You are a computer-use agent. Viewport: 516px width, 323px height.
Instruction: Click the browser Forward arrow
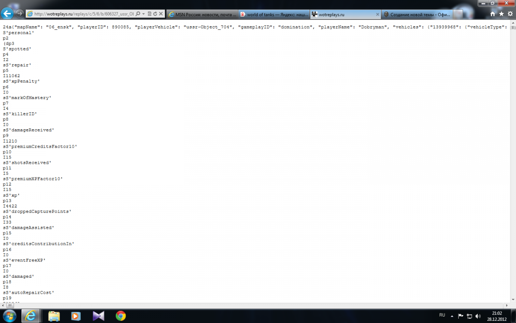pyautogui.click(x=19, y=14)
